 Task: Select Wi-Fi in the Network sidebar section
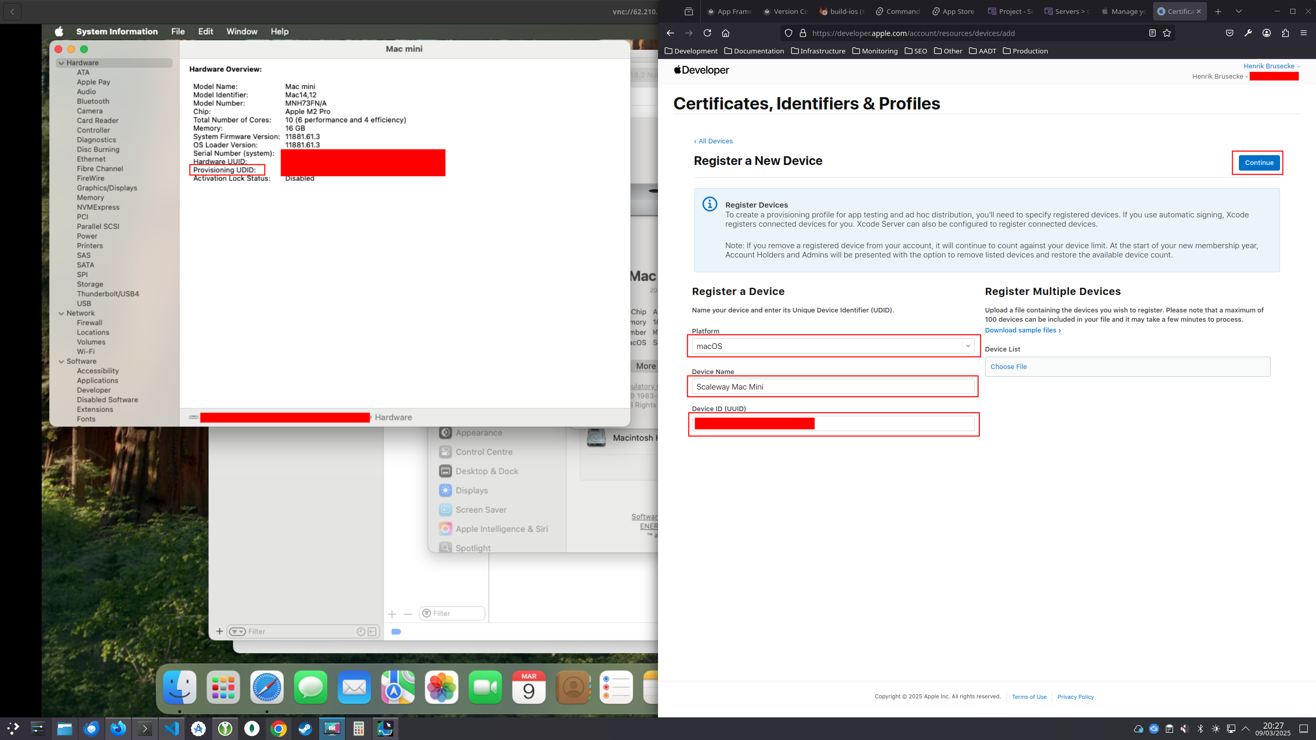click(85, 351)
